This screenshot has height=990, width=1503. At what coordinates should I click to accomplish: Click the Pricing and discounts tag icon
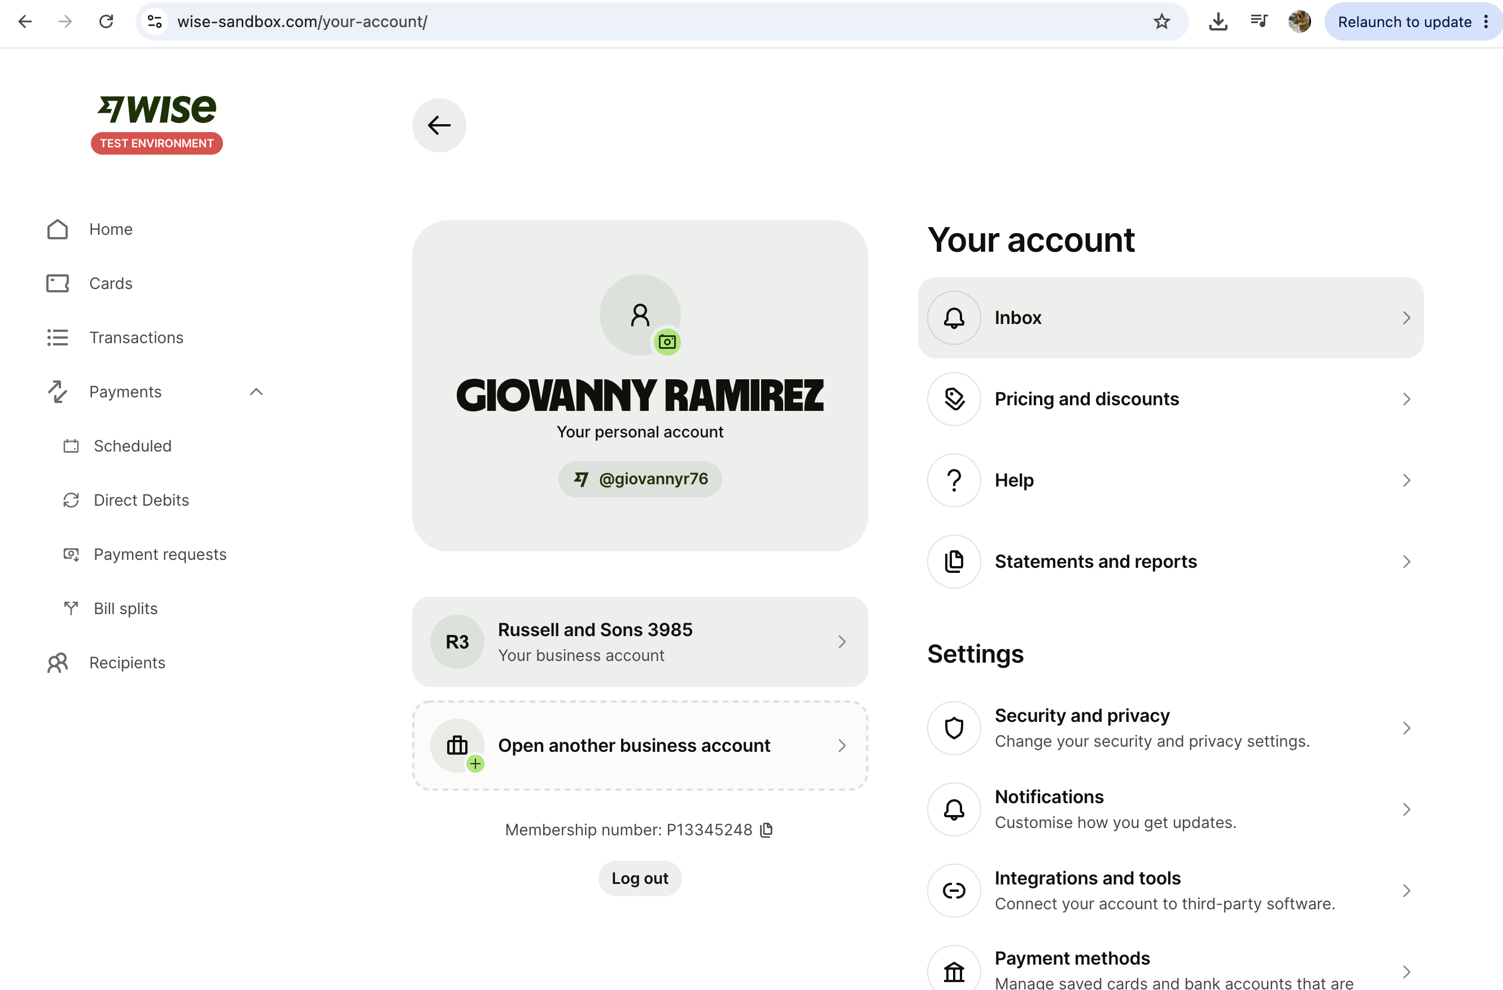tap(954, 399)
